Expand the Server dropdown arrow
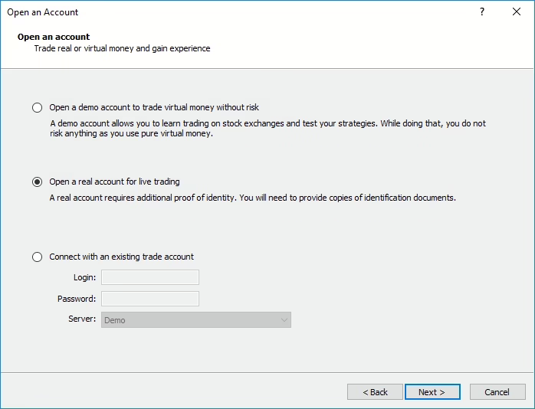535x409 pixels. (x=284, y=320)
